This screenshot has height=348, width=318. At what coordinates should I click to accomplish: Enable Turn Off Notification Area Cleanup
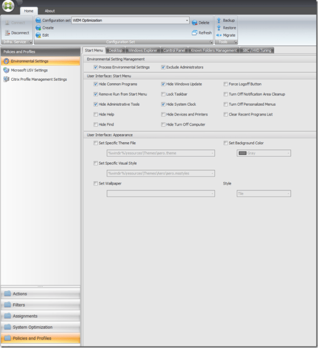pos(226,94)
